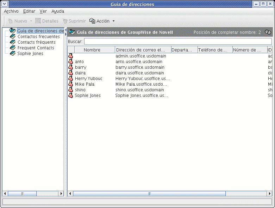The height and width of the screenshot is (208, 275).
Task: Click the Detalles toolbar button
Action: pyautogui.click(x=47, y=21)
